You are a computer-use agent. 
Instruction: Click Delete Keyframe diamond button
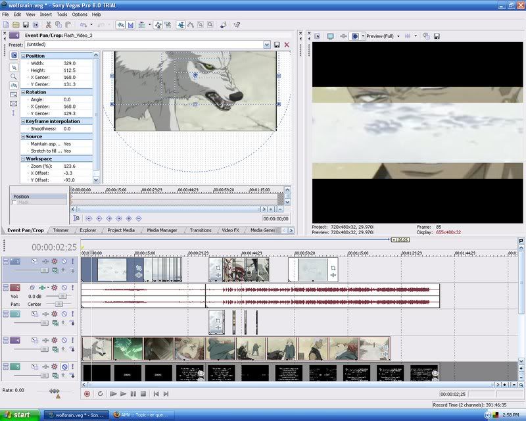coord(139,218)
